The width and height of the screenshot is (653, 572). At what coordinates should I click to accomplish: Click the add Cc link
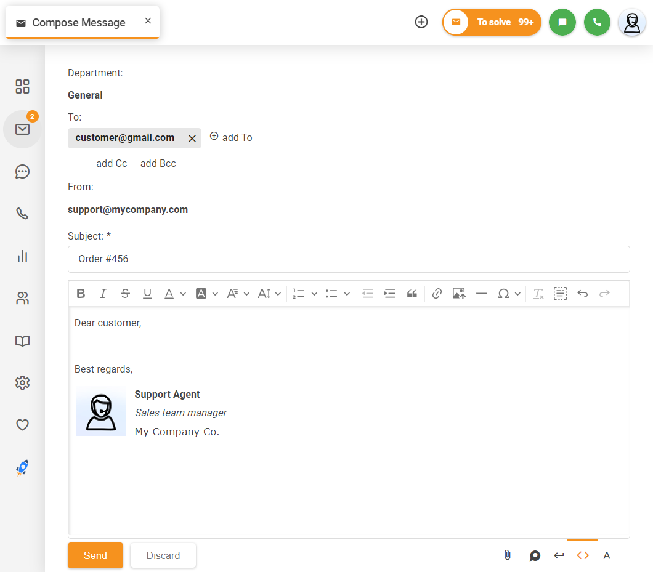[x=112, y=164]
